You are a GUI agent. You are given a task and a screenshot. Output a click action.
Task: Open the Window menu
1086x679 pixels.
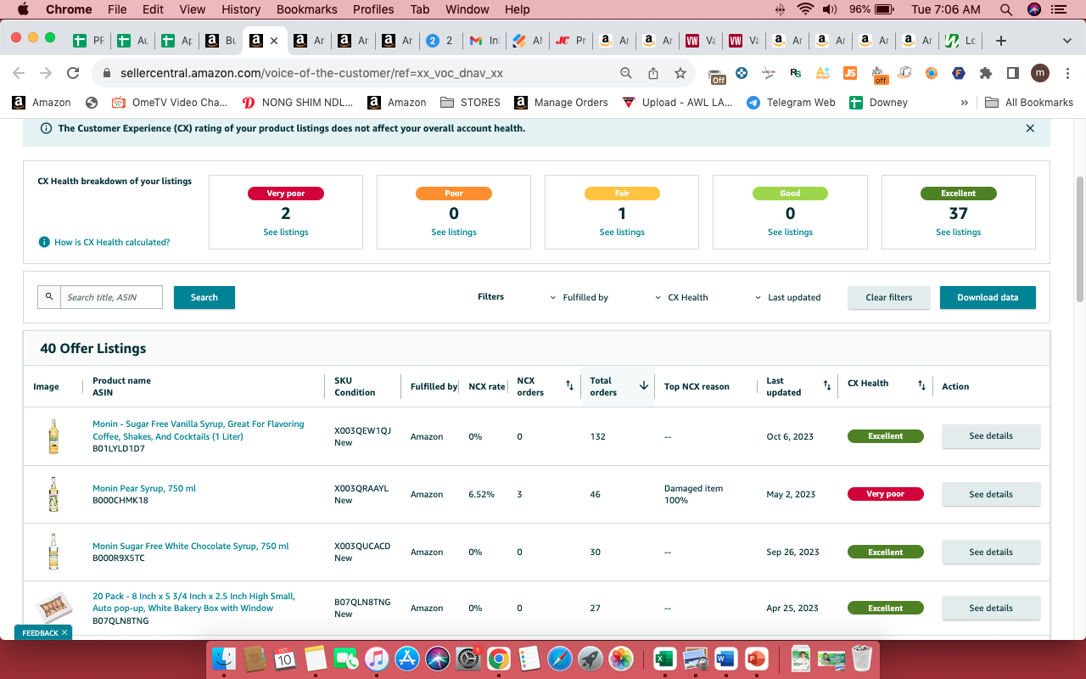pos(467,9)
